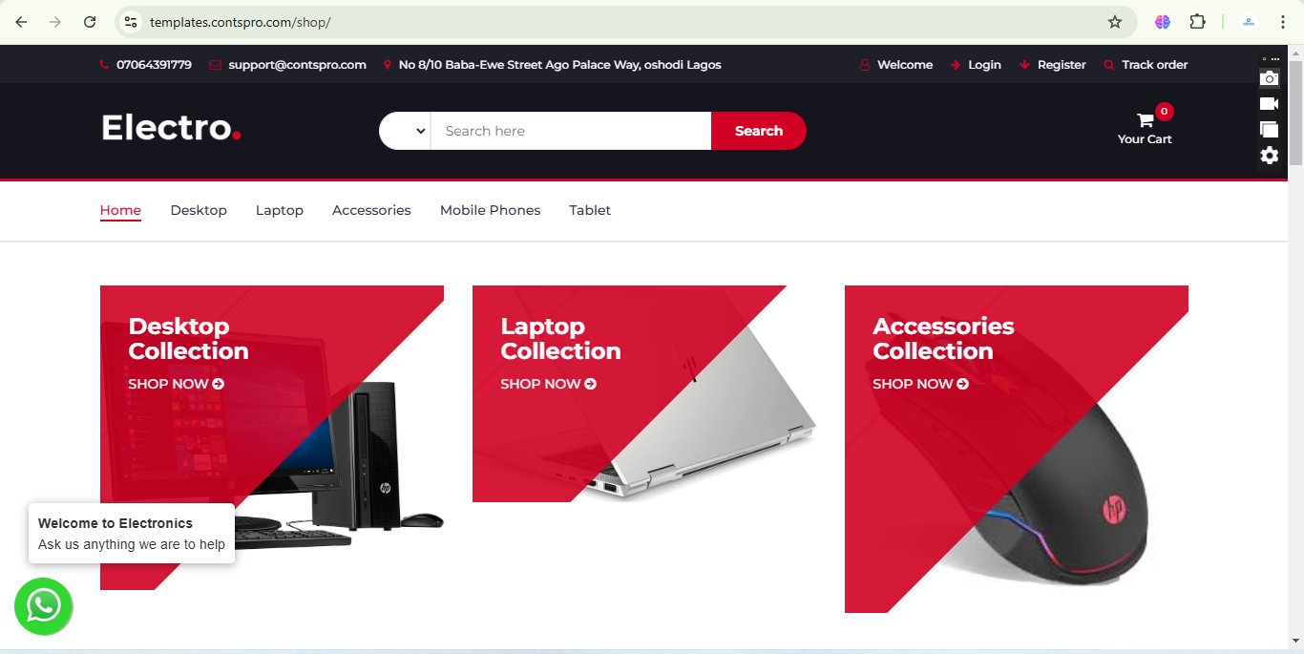Viewport: 1304px width, 654px height.
Task: Click the red Search button
Action: click(759, 131)
